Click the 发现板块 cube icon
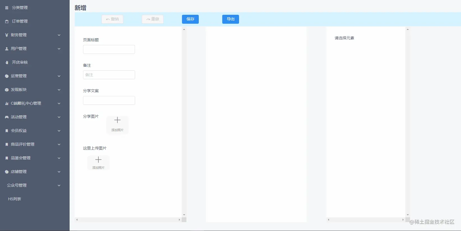 coord(7,90)
